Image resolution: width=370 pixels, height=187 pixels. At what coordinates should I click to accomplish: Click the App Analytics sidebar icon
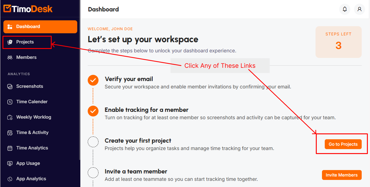tap(10, 179)
